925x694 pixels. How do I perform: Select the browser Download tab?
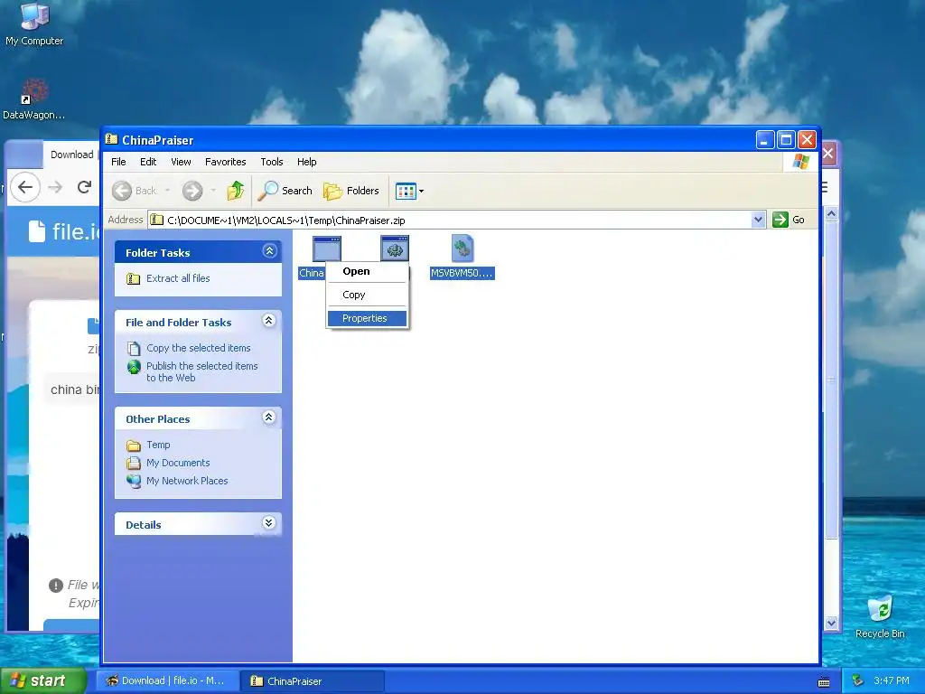[x=71, y=155]
